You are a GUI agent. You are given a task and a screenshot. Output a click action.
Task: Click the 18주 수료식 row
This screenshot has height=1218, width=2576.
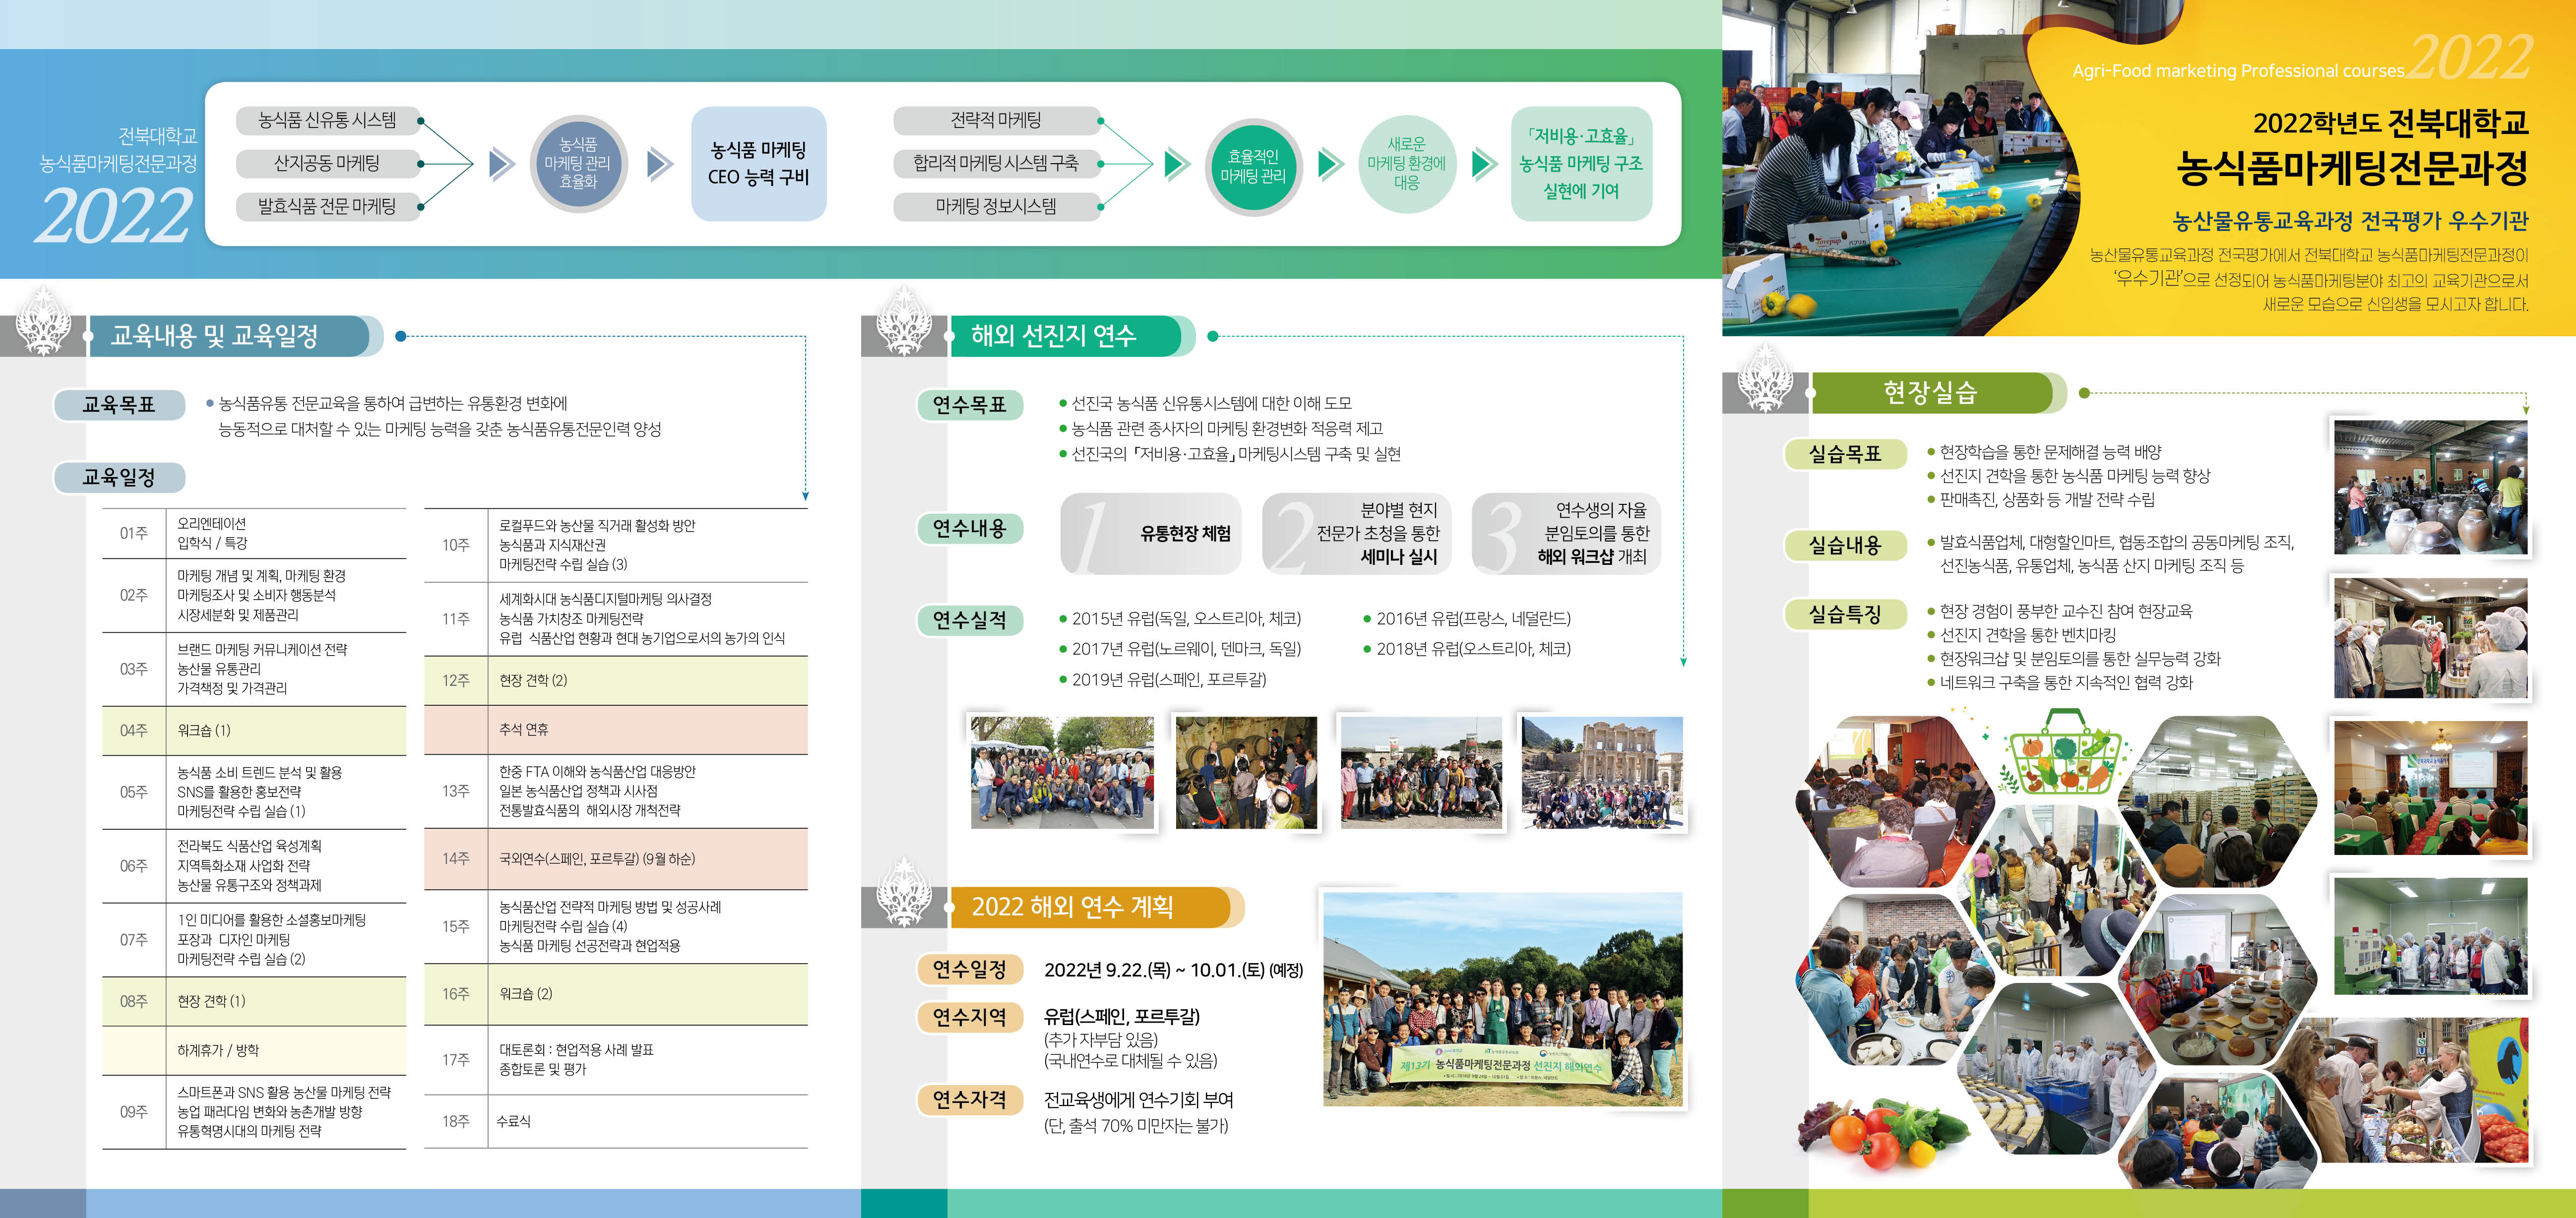(x=616, y=1122)
